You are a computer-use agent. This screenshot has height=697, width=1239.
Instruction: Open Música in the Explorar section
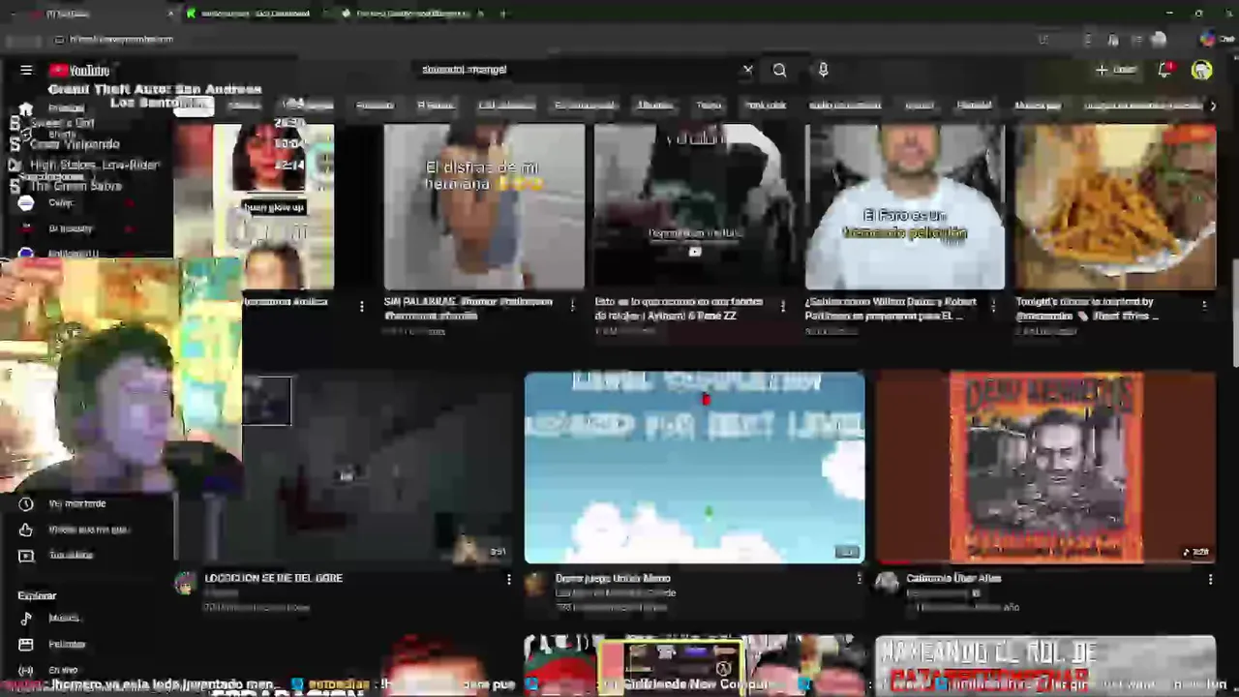[x=64, y=618]
